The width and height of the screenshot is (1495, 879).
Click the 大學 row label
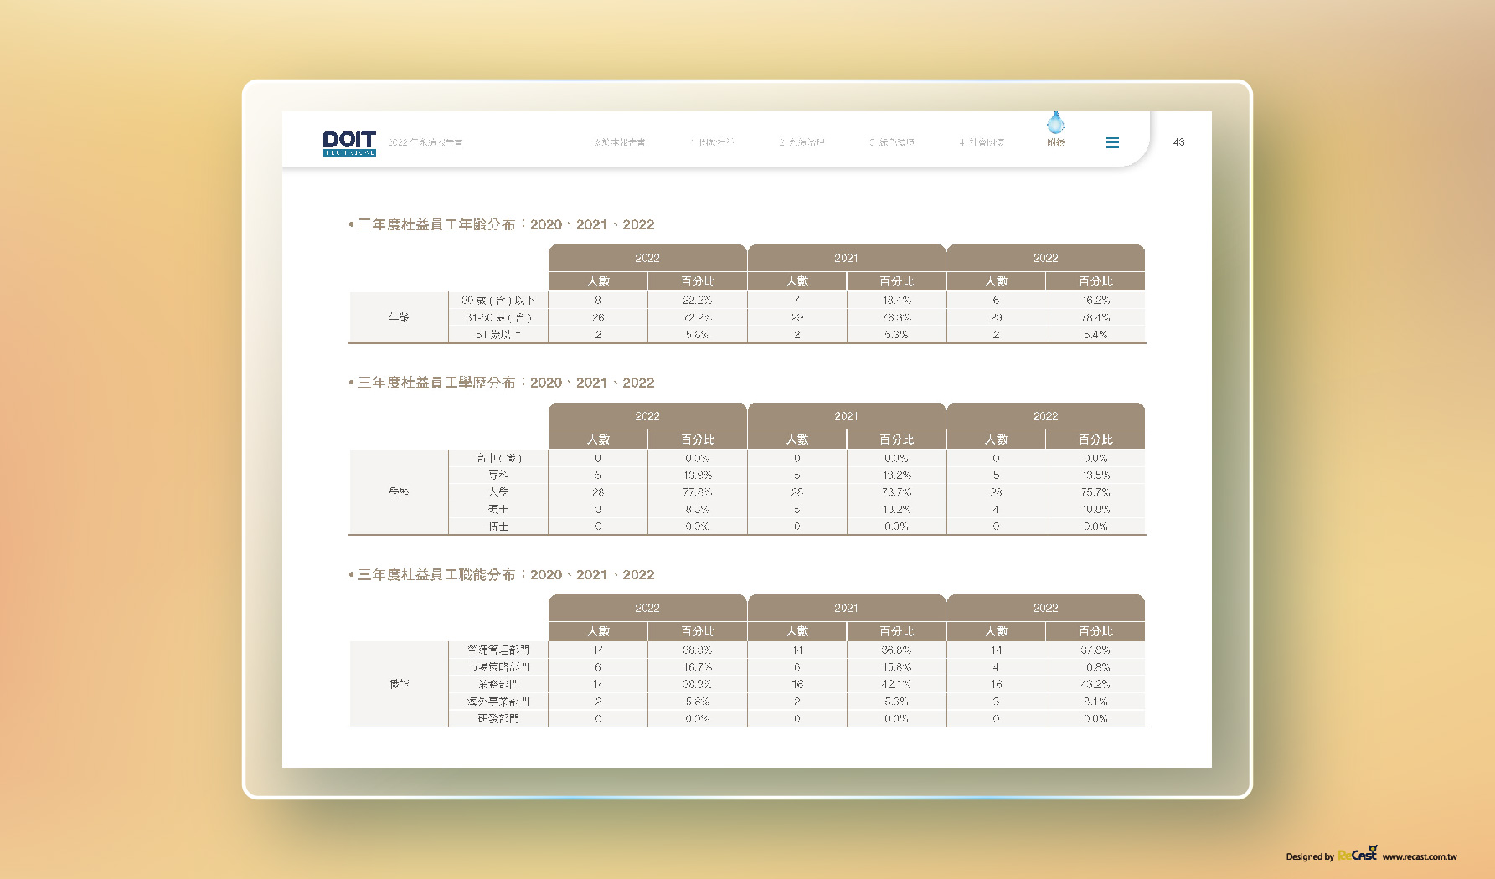click(x=498, y=492)
